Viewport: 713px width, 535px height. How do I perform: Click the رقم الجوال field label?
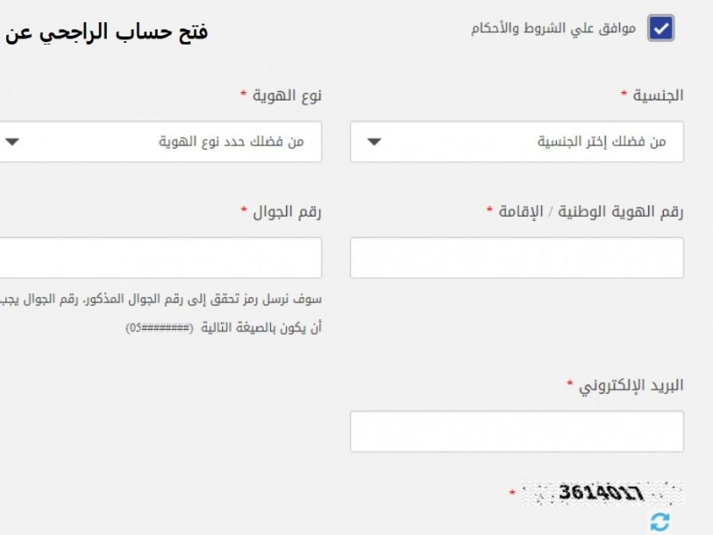287,212
